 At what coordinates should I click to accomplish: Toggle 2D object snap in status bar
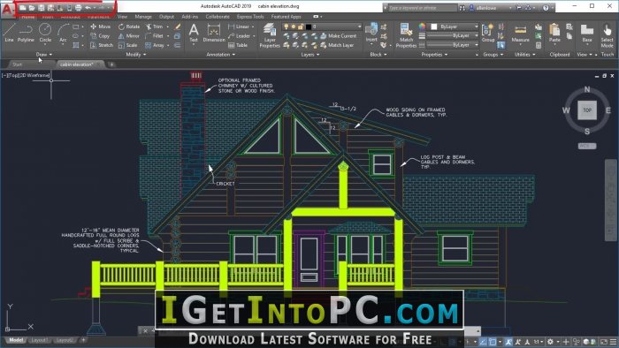493,342
